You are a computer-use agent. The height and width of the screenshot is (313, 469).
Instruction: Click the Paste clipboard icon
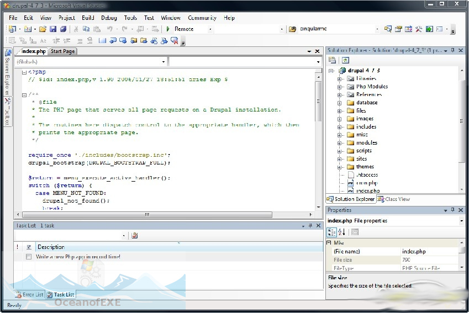[97, 29]
